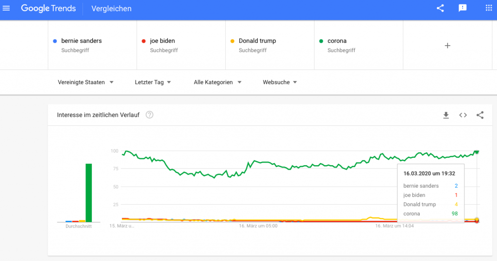Screen dimensions: 497x261
Task: Click the Durchschnitt label under bars
Action: coord(79,226)
